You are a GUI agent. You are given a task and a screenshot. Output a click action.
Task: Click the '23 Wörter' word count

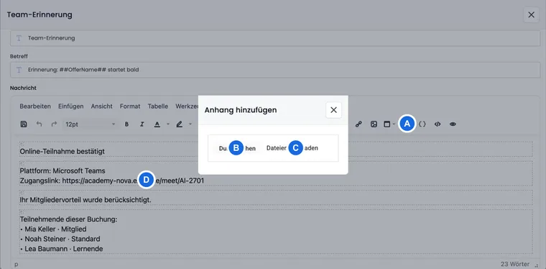click(515, 264)
